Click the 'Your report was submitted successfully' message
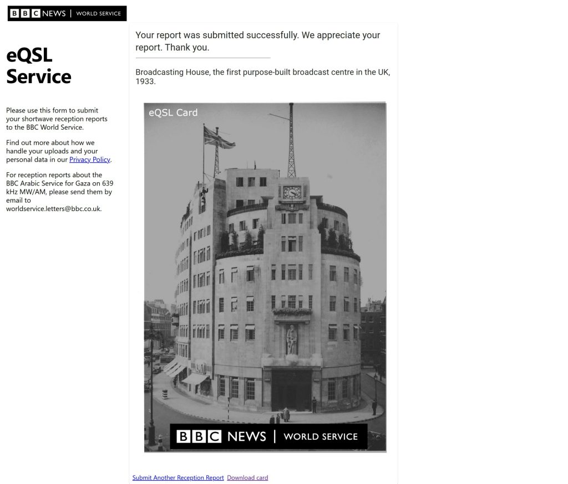568x484 pixels. coord(257,41)
